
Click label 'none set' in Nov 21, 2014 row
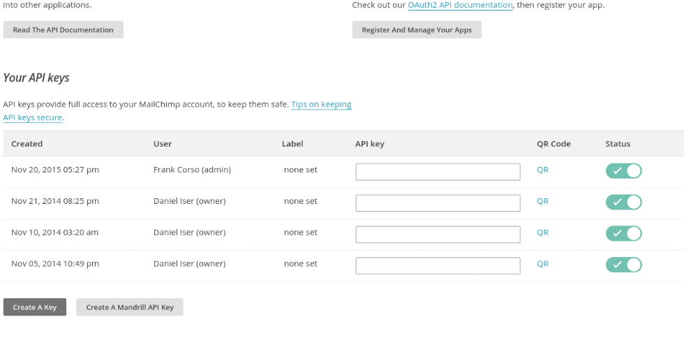pos(300,201)
